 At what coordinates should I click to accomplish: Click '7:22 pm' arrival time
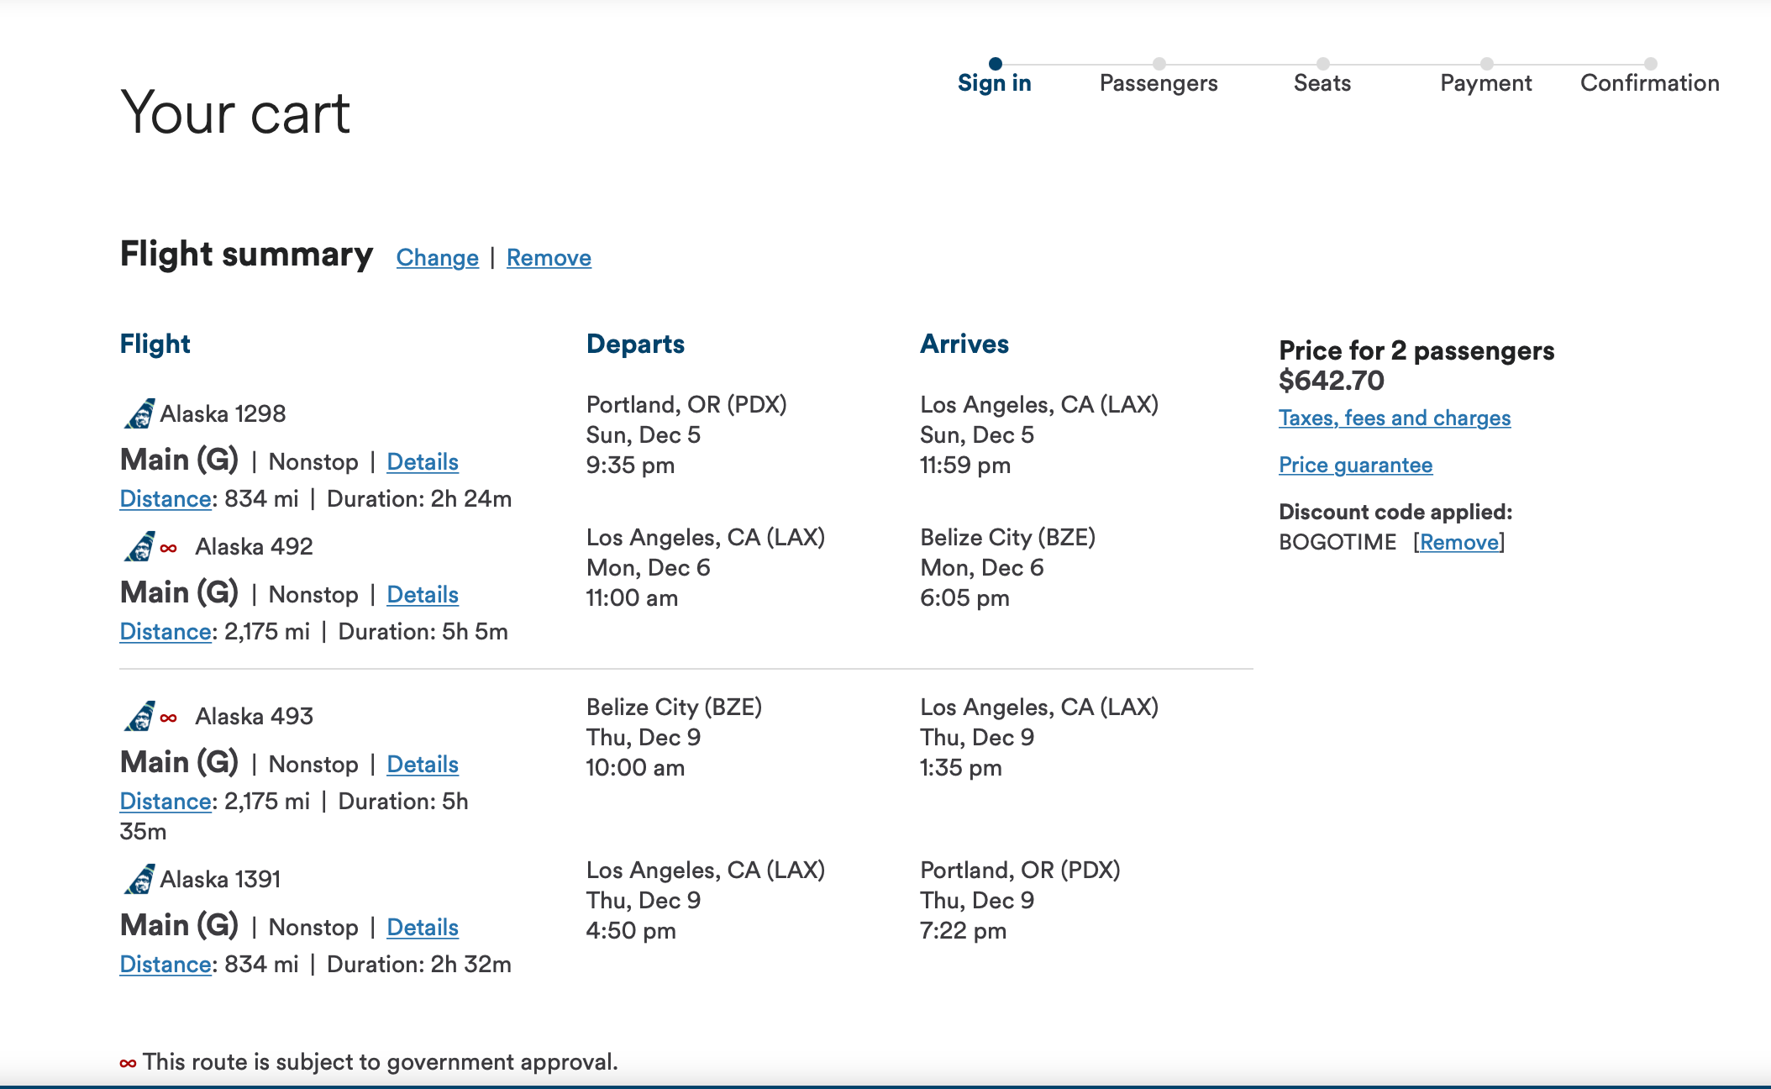click(x=963, y=930)
